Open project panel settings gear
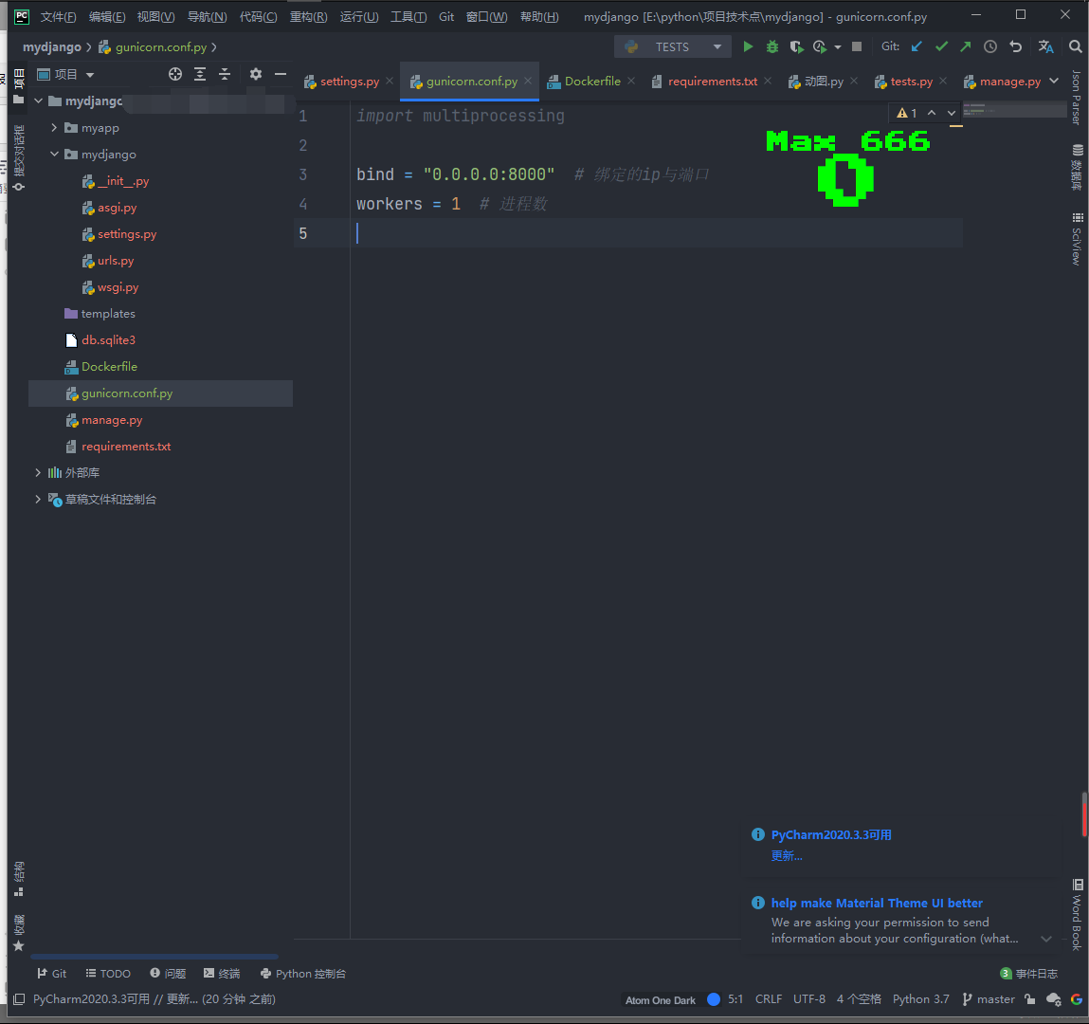The image size is (1089, 1024). point(256,74)
